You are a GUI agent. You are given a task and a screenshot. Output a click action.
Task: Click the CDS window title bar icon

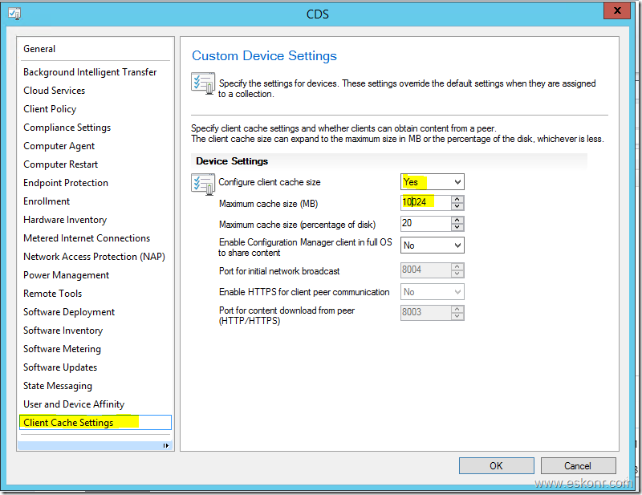[14, 14]
